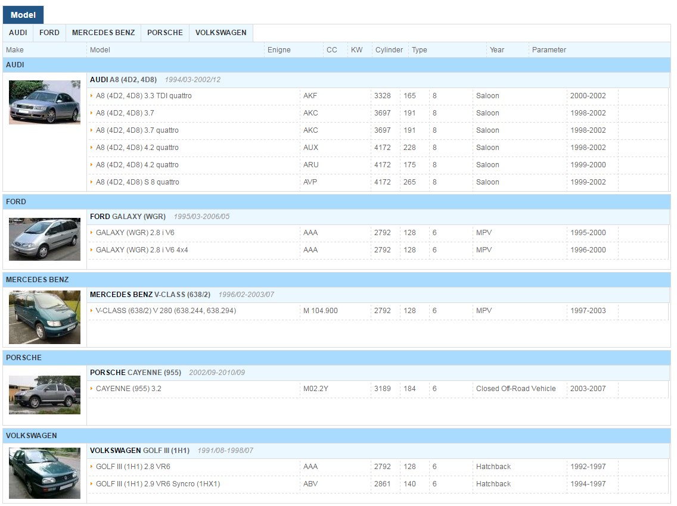The height and width of the screenshot is (506, 677).
Task: Click the 1995/03-2006/05 date range
Action: 201,217
